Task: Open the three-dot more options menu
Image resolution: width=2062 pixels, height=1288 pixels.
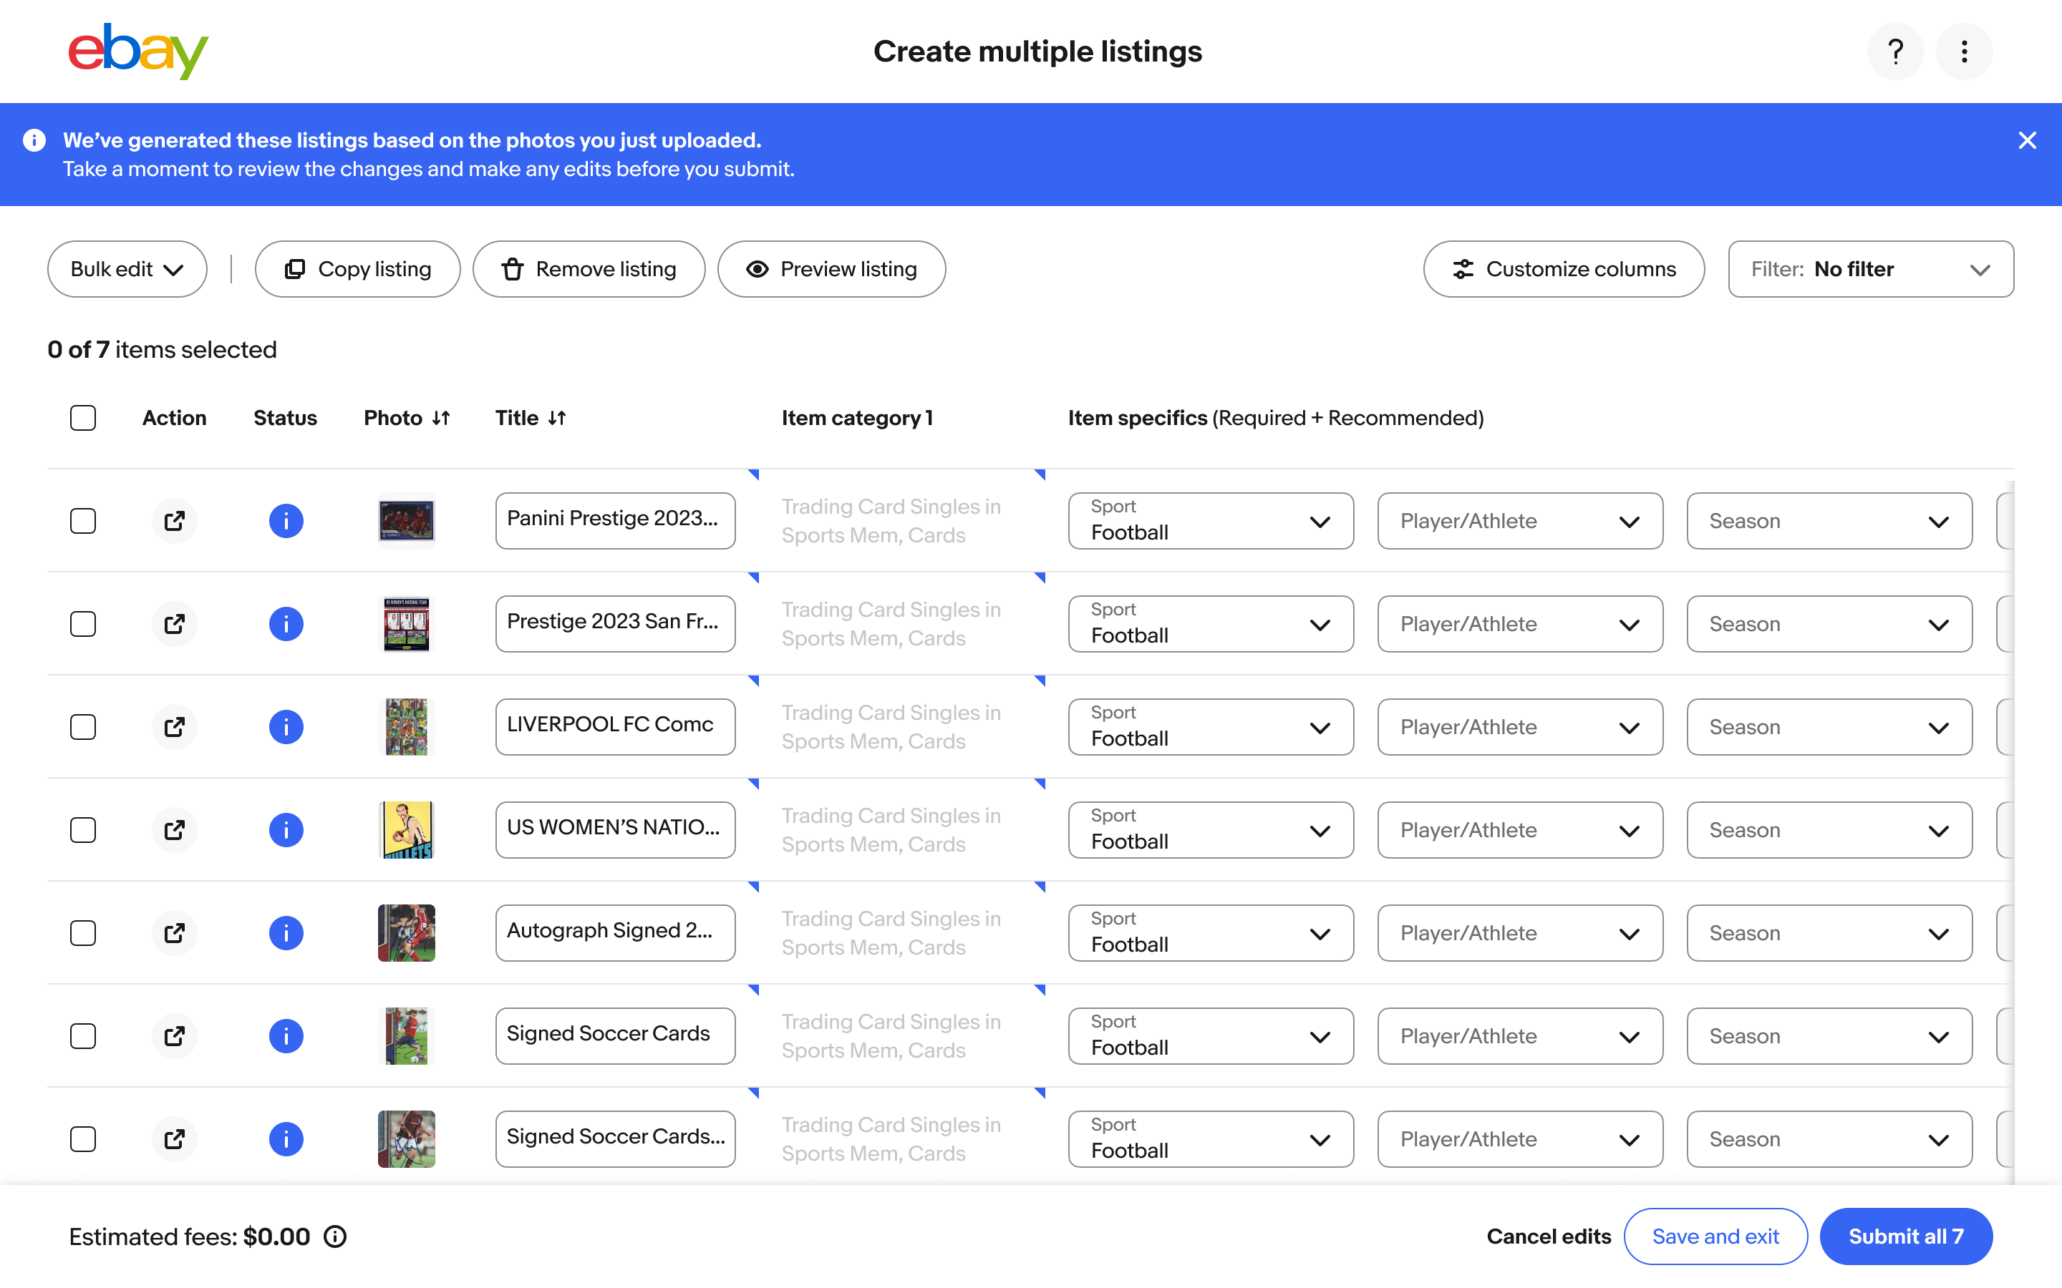Action: click(1964, 51)
